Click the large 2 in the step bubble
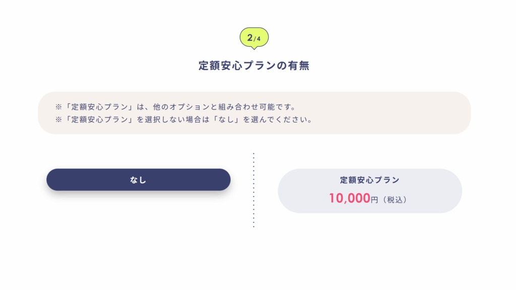 tap(250, 37)
